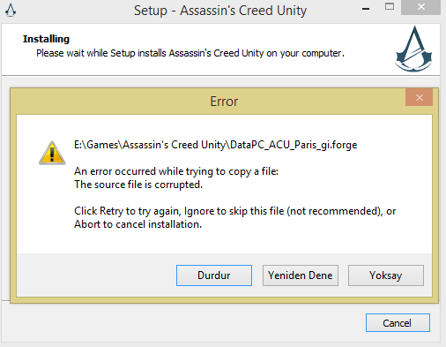This screenshot has height=347, width=446.
Task: Click the Setup - Assassin's Creed Unity title text
Action: 220,11
